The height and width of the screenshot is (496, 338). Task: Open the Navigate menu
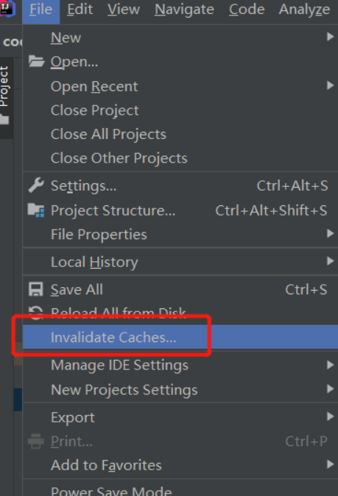[x=184, y=9]
